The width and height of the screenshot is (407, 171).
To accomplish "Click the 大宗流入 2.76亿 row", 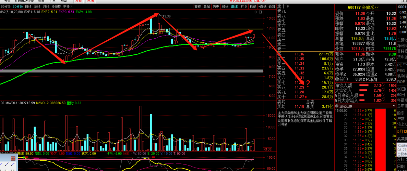I will (x=366, y=90).
